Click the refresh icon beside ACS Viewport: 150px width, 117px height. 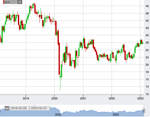pos(20,2)
